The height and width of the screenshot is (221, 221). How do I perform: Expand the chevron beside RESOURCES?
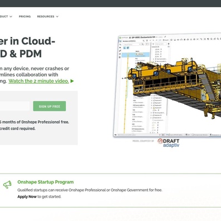click(x=57, y=17)
